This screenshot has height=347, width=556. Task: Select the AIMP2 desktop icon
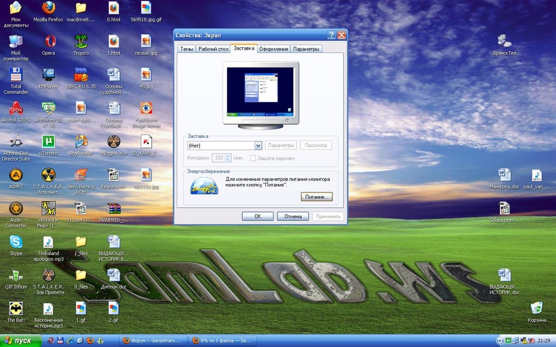(16, 179)
